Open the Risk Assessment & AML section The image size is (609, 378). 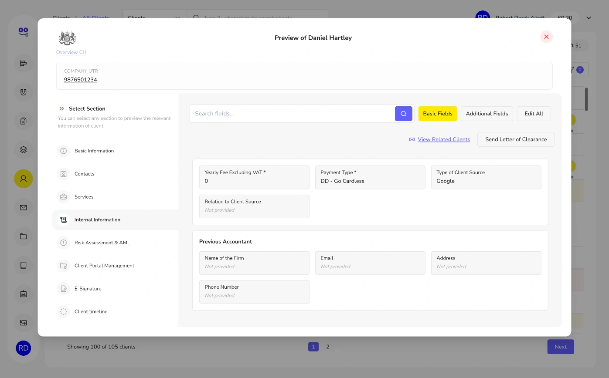tap(115, 243)
